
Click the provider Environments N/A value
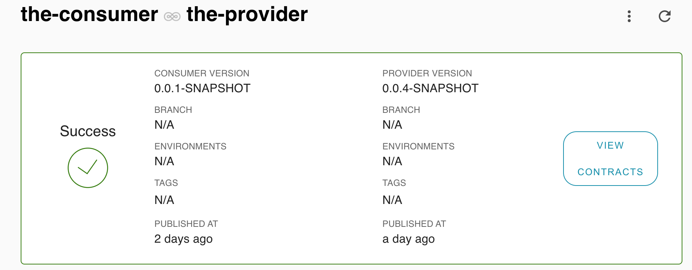tap(392, 161)
